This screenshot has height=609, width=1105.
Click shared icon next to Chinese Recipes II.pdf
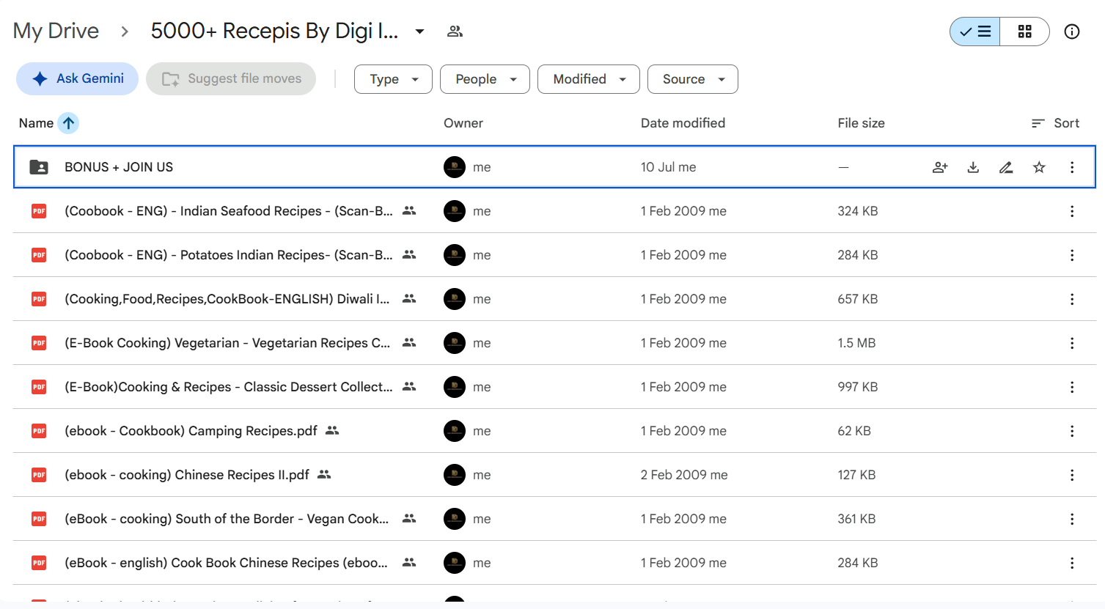(x=324, y=475)
